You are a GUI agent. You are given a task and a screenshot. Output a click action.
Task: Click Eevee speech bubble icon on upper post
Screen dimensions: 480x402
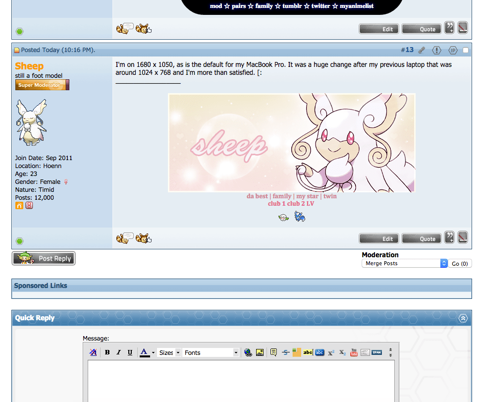coord(125,28)
